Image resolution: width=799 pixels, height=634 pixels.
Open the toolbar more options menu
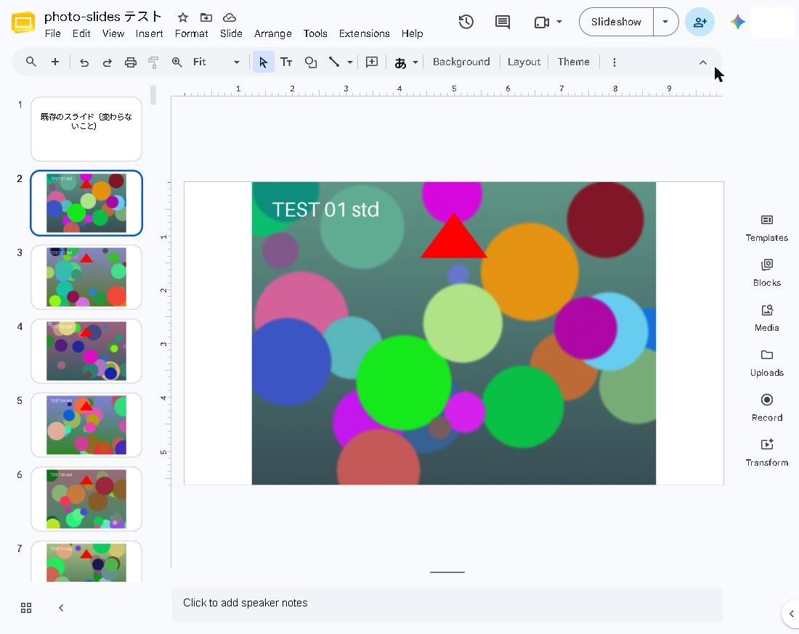(x=614, y=62)
